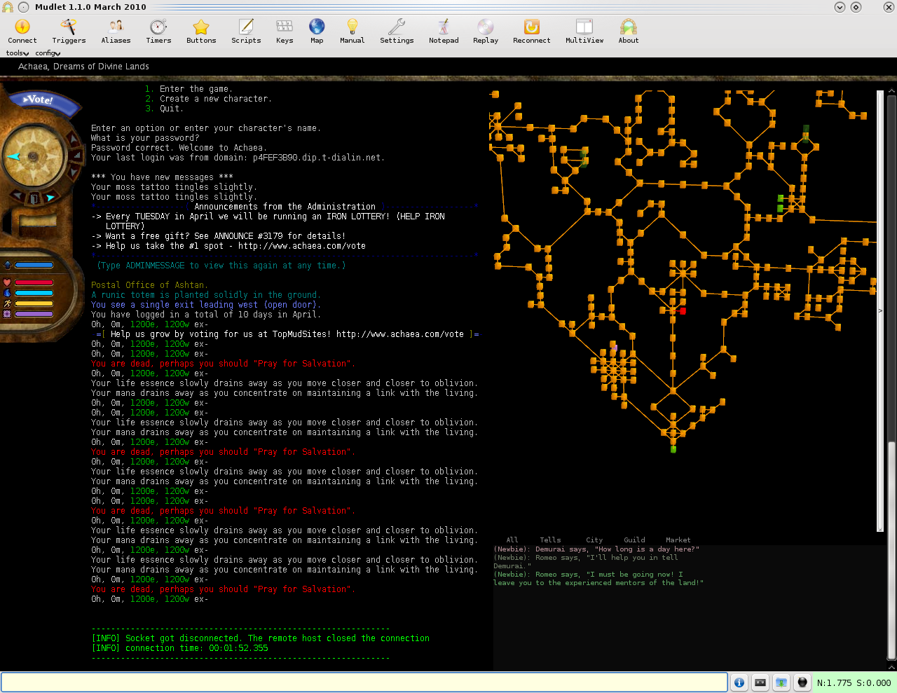Focus the command input line

(364, 682)
